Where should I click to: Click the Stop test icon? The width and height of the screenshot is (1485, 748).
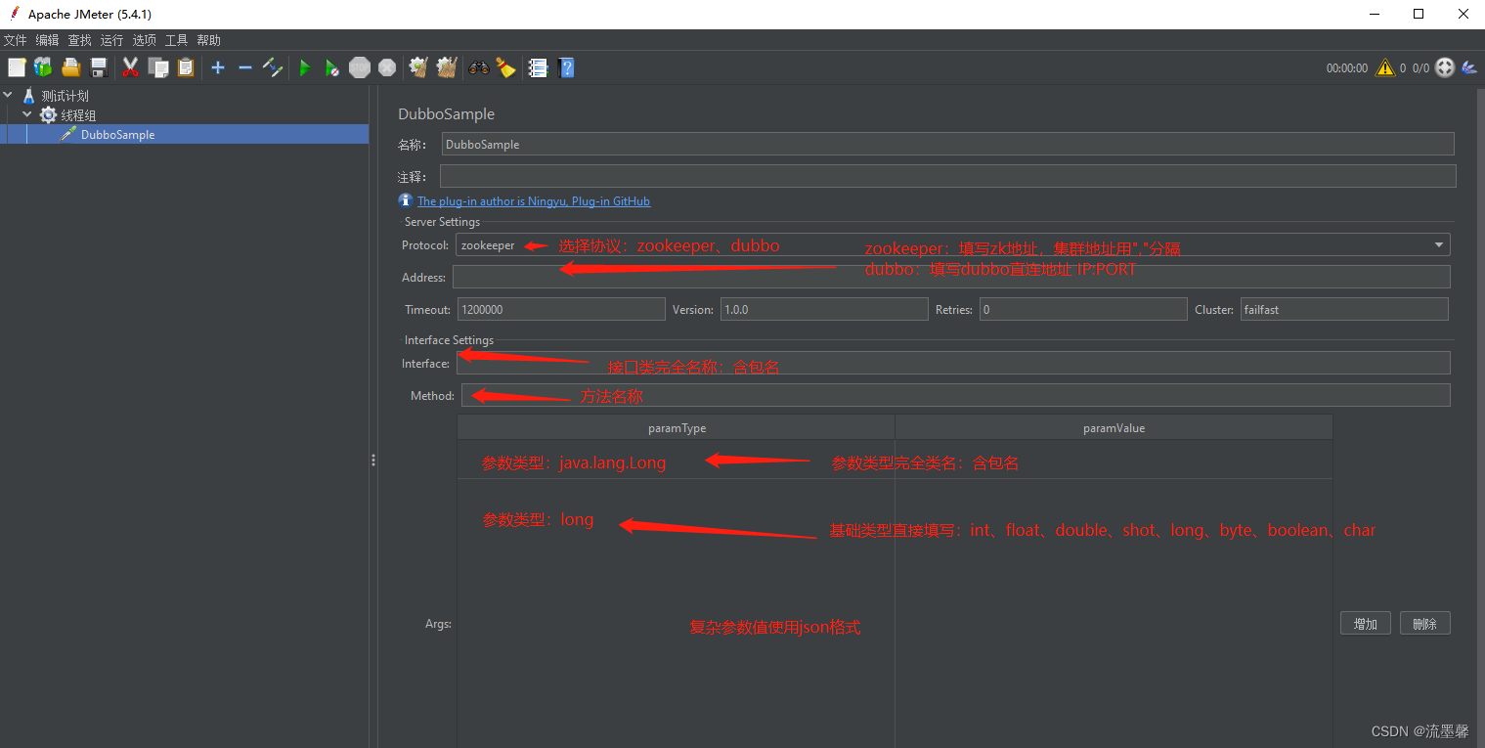[360, 67]
